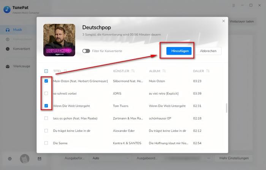Click song title lass es gehen (feat. Max Raabe)
The width and height of the screenshot is (266, 170).
click(x=75, y=118)
